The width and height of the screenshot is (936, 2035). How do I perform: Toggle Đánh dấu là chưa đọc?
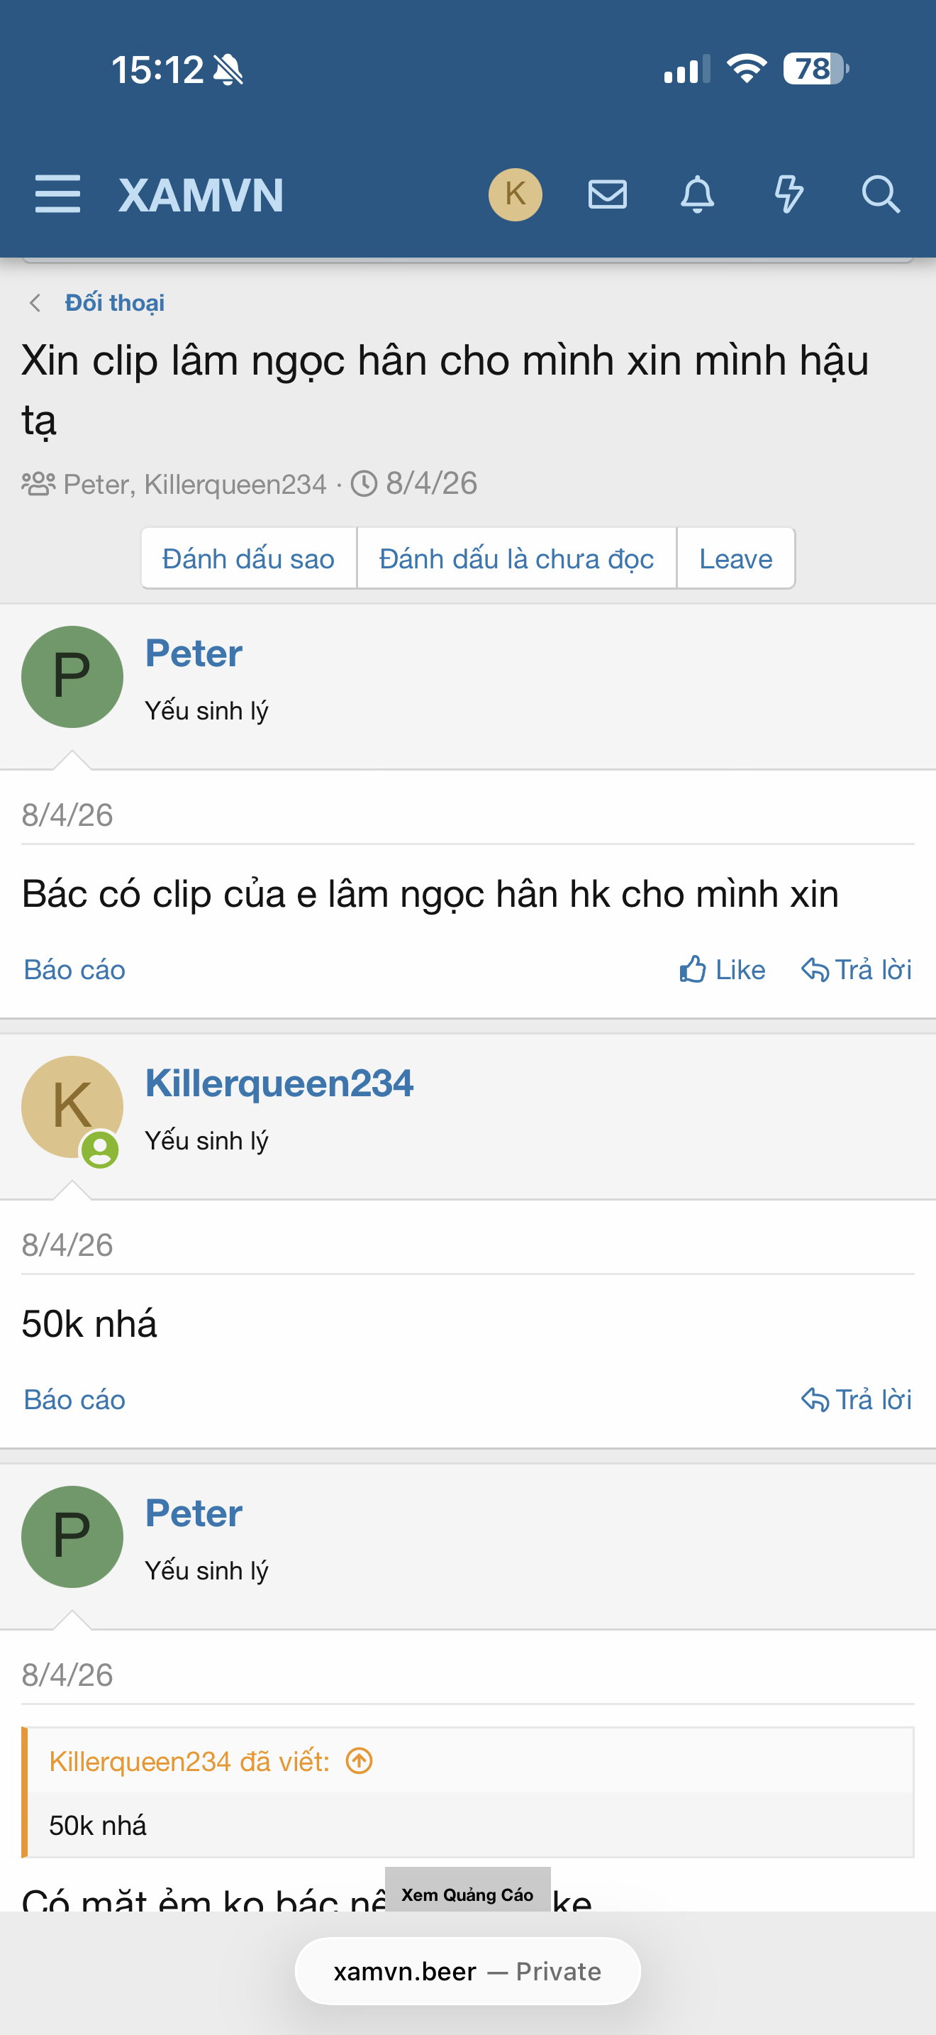(x=516, y=558)
